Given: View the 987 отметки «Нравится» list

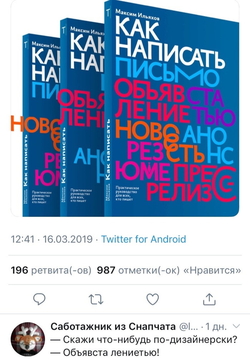Looking at the screenshot, I should coord(169,270).
